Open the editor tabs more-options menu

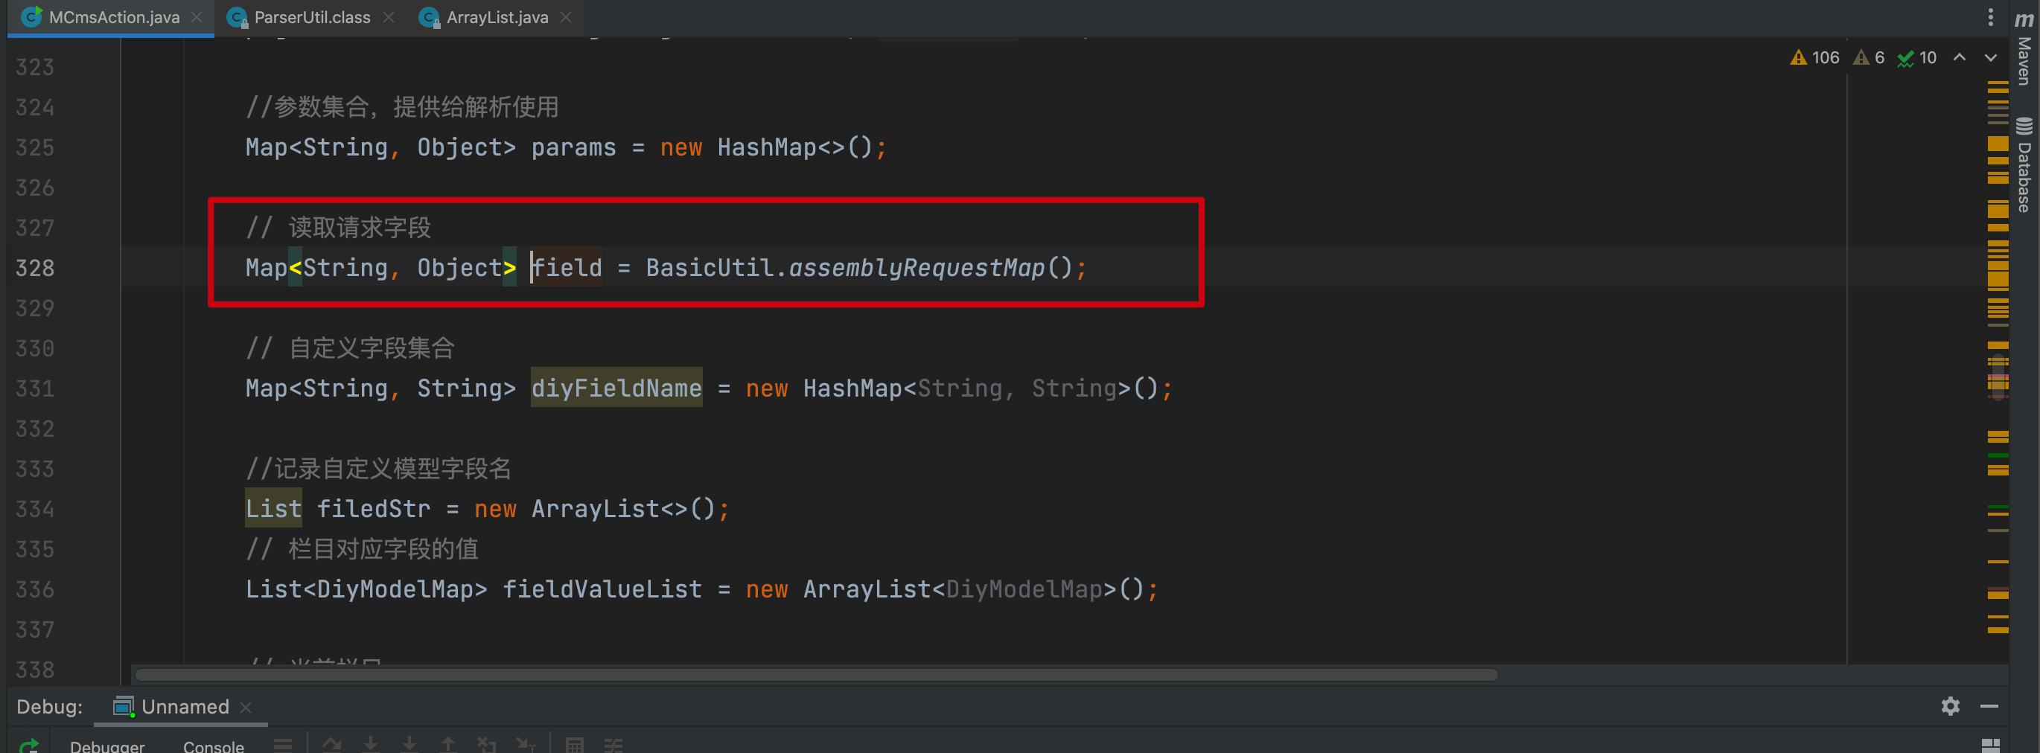(x=1990, y=16)
